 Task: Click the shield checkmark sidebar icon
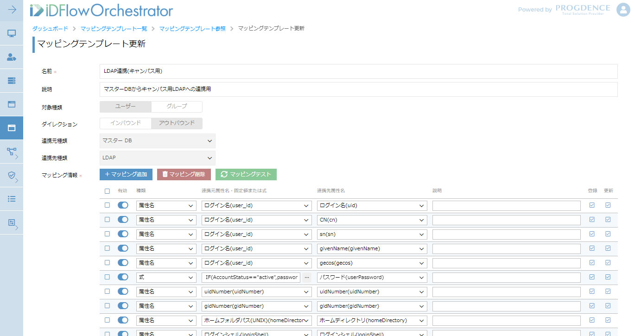(12, 175)
